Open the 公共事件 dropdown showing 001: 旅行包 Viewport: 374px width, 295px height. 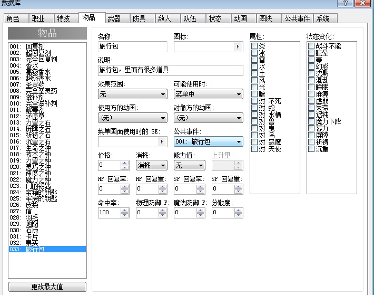209,141
